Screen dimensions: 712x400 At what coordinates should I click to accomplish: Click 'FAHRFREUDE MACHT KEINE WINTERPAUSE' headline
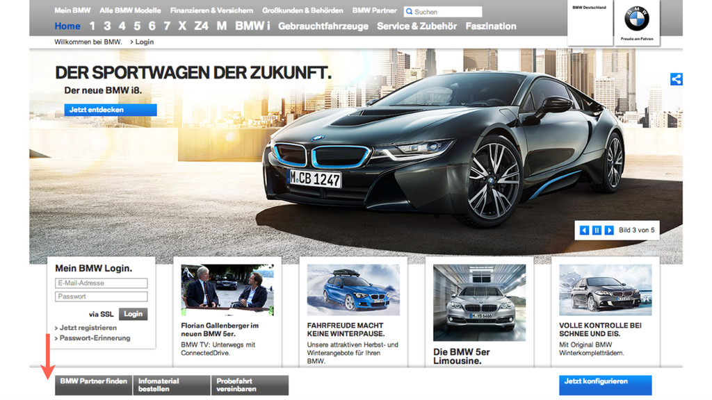click(346, 330)
